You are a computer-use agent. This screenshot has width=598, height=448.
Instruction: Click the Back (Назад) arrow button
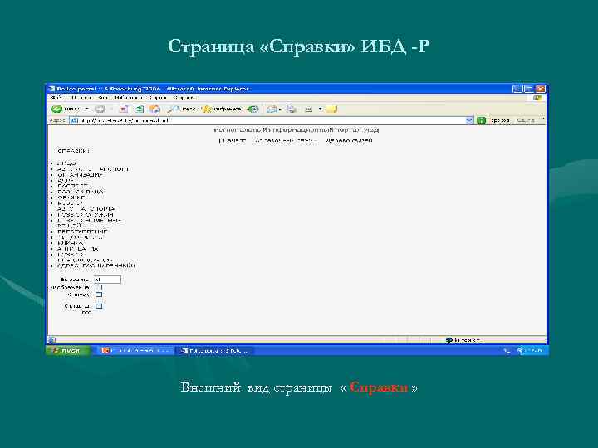(x=66, y=109)
